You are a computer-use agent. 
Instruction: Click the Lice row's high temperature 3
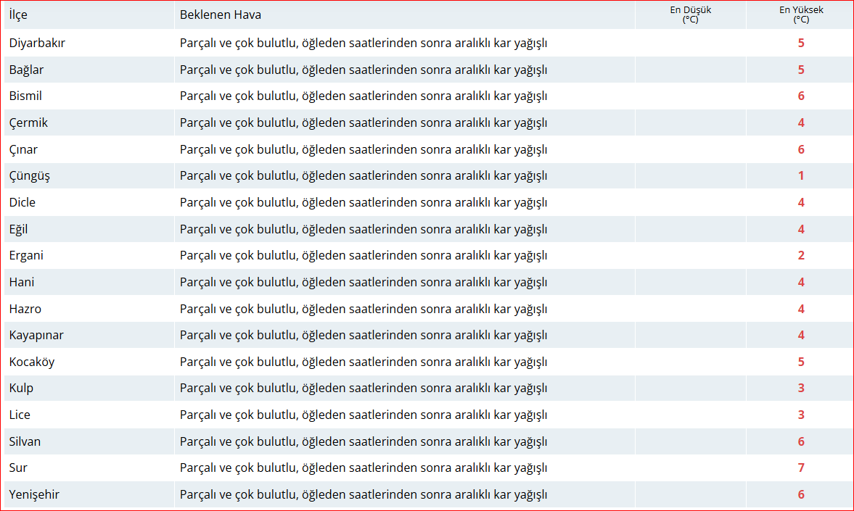801,415
